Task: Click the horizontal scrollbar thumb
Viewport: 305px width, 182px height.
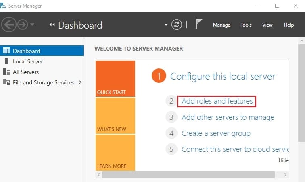Action: pos(188,174)
